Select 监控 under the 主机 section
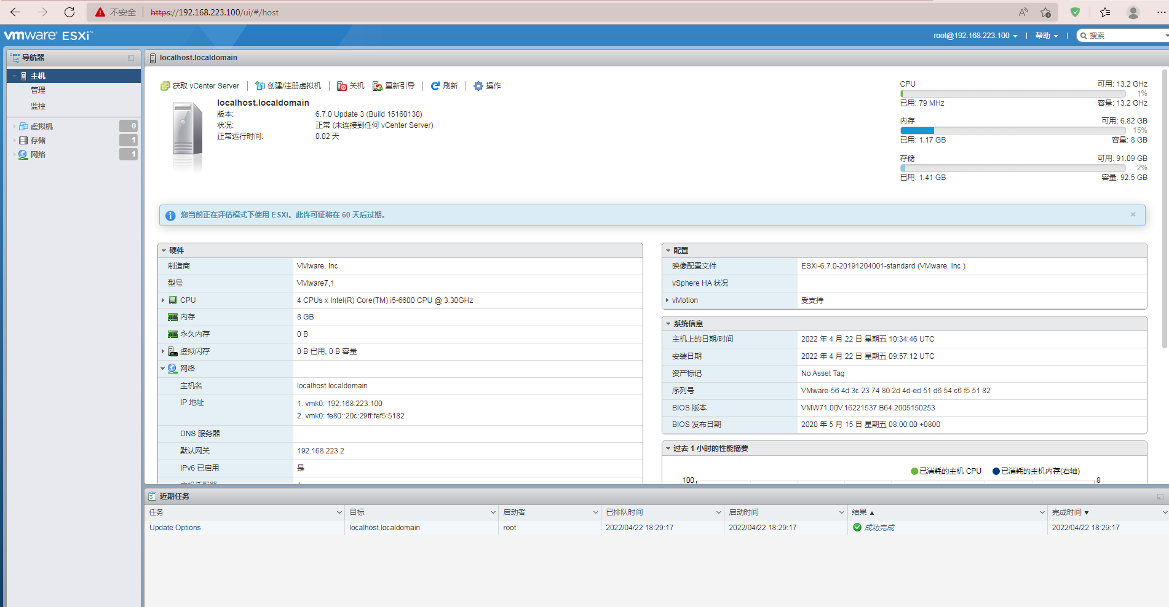 tap(38, 106)
